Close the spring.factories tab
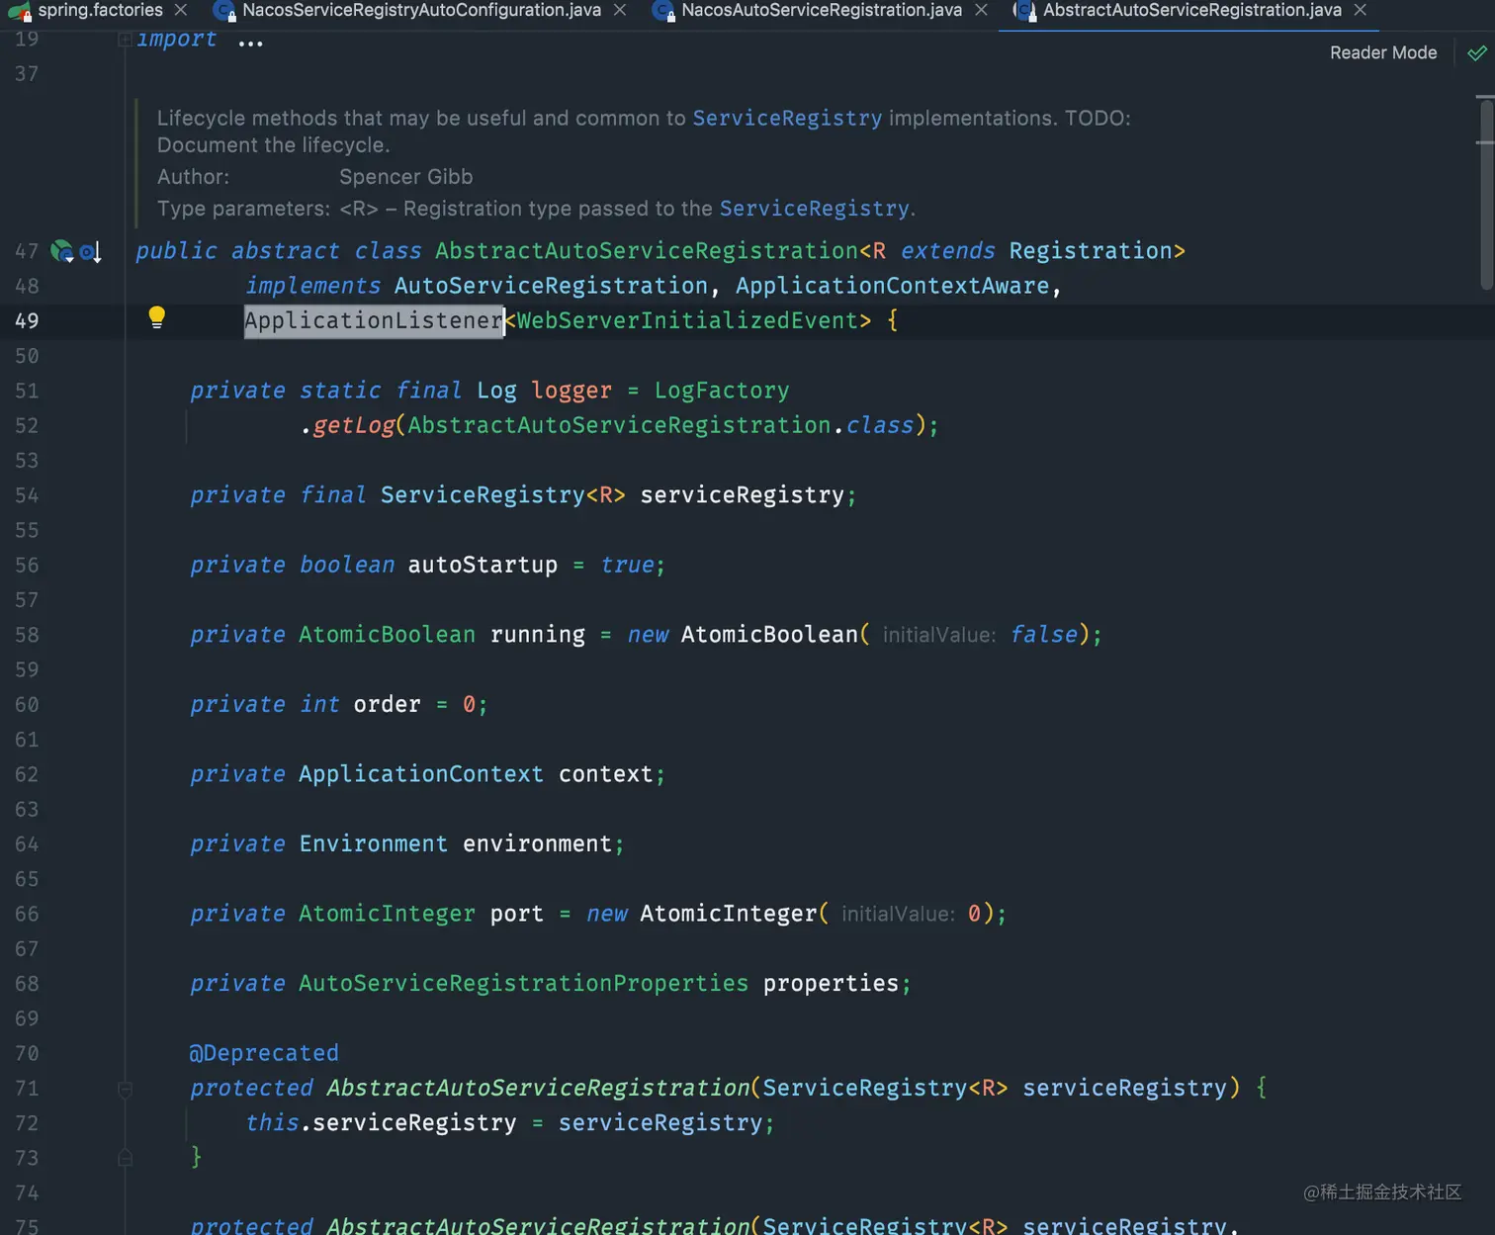The image size is (1495, 1235). coord(181,10)
